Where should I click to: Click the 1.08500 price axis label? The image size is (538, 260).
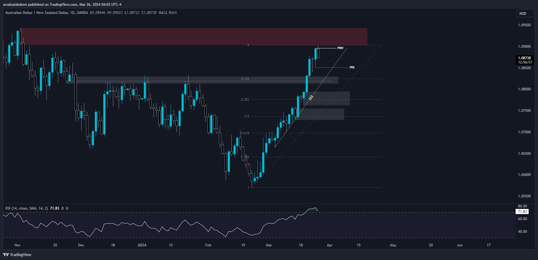click(524, 68)
